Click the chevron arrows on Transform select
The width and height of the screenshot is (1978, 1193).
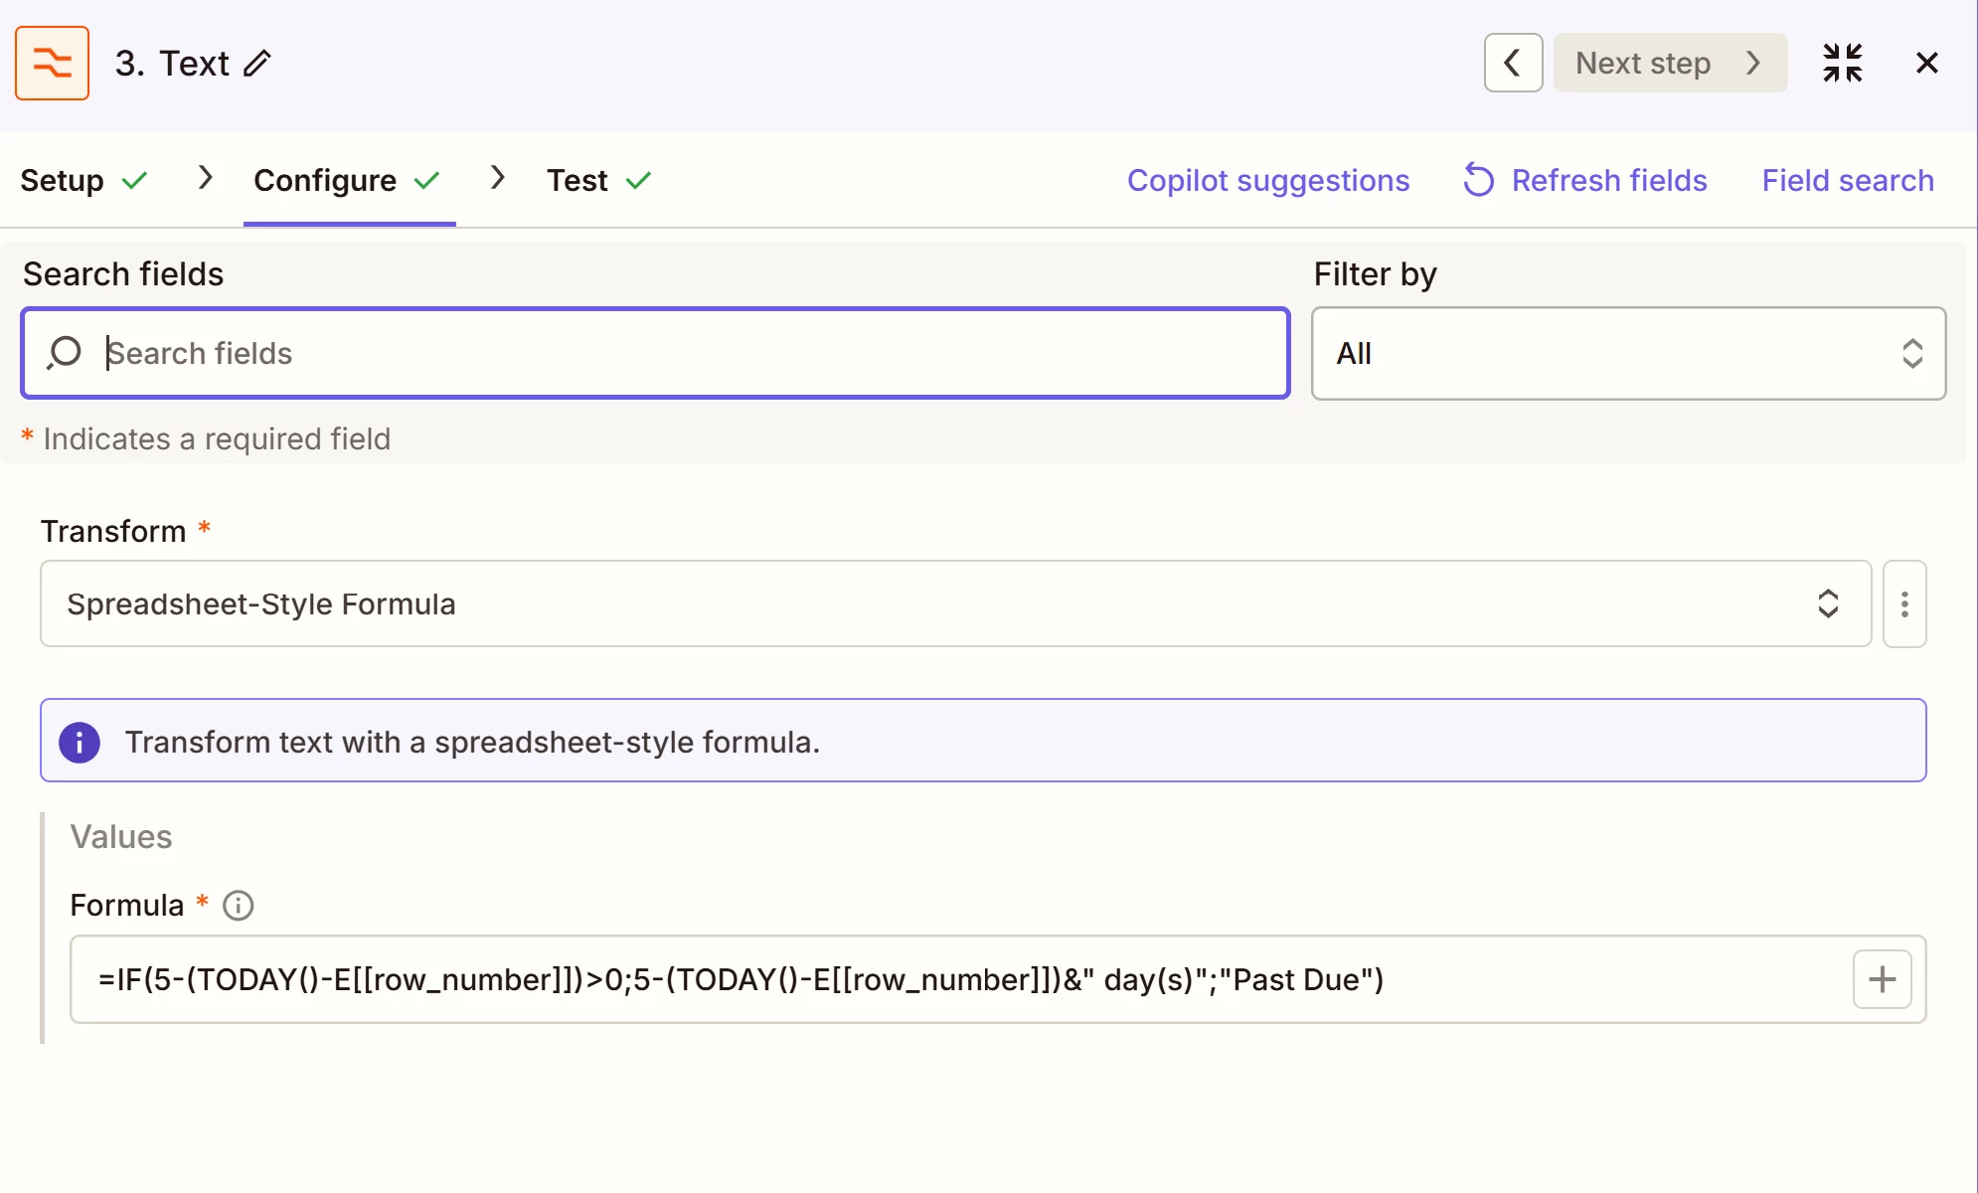(1827, 603)
